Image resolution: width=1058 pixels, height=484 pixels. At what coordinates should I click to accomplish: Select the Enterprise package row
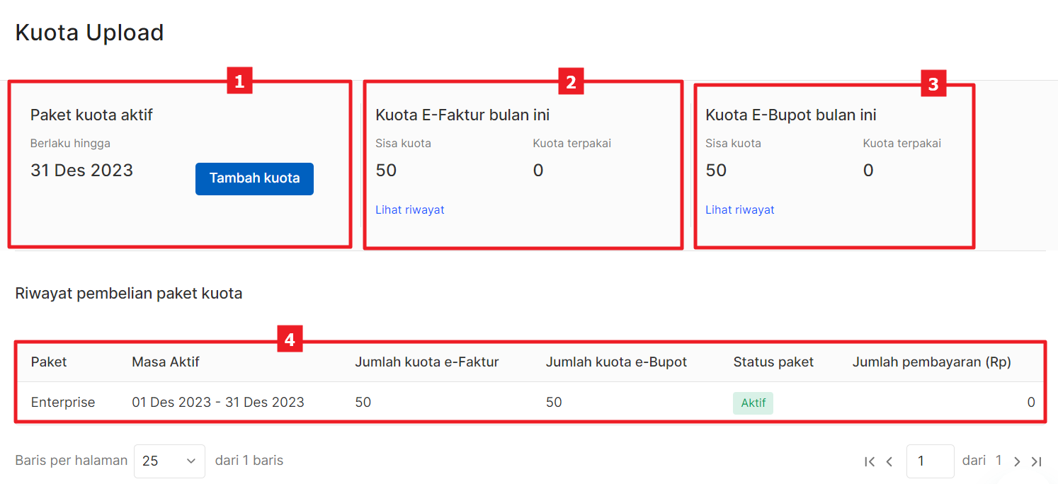tap(63, 402)
